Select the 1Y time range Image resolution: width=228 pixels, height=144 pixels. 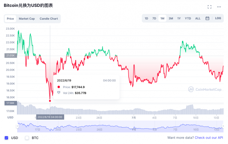click(179, 19)
